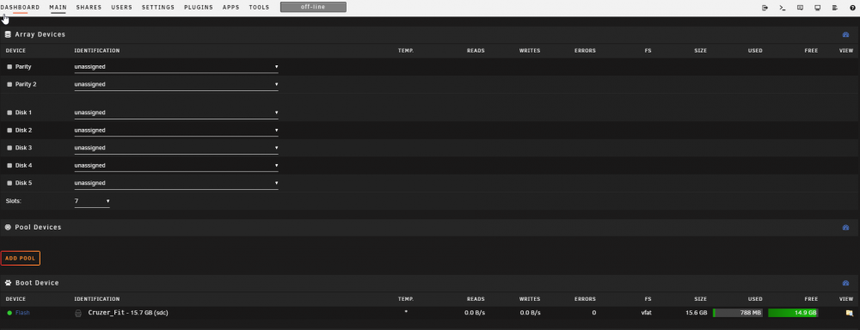Click the IDENTIFICATION header in Array Devices table
Image resolution: width=860 pixels, height=330 pixels.
coord(97,51)
